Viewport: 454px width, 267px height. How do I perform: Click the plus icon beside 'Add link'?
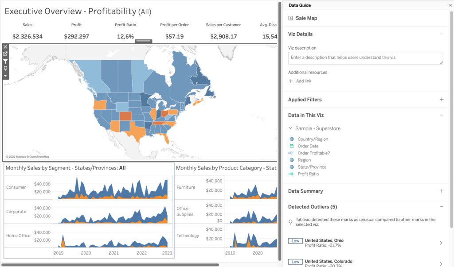pos(291,81)
